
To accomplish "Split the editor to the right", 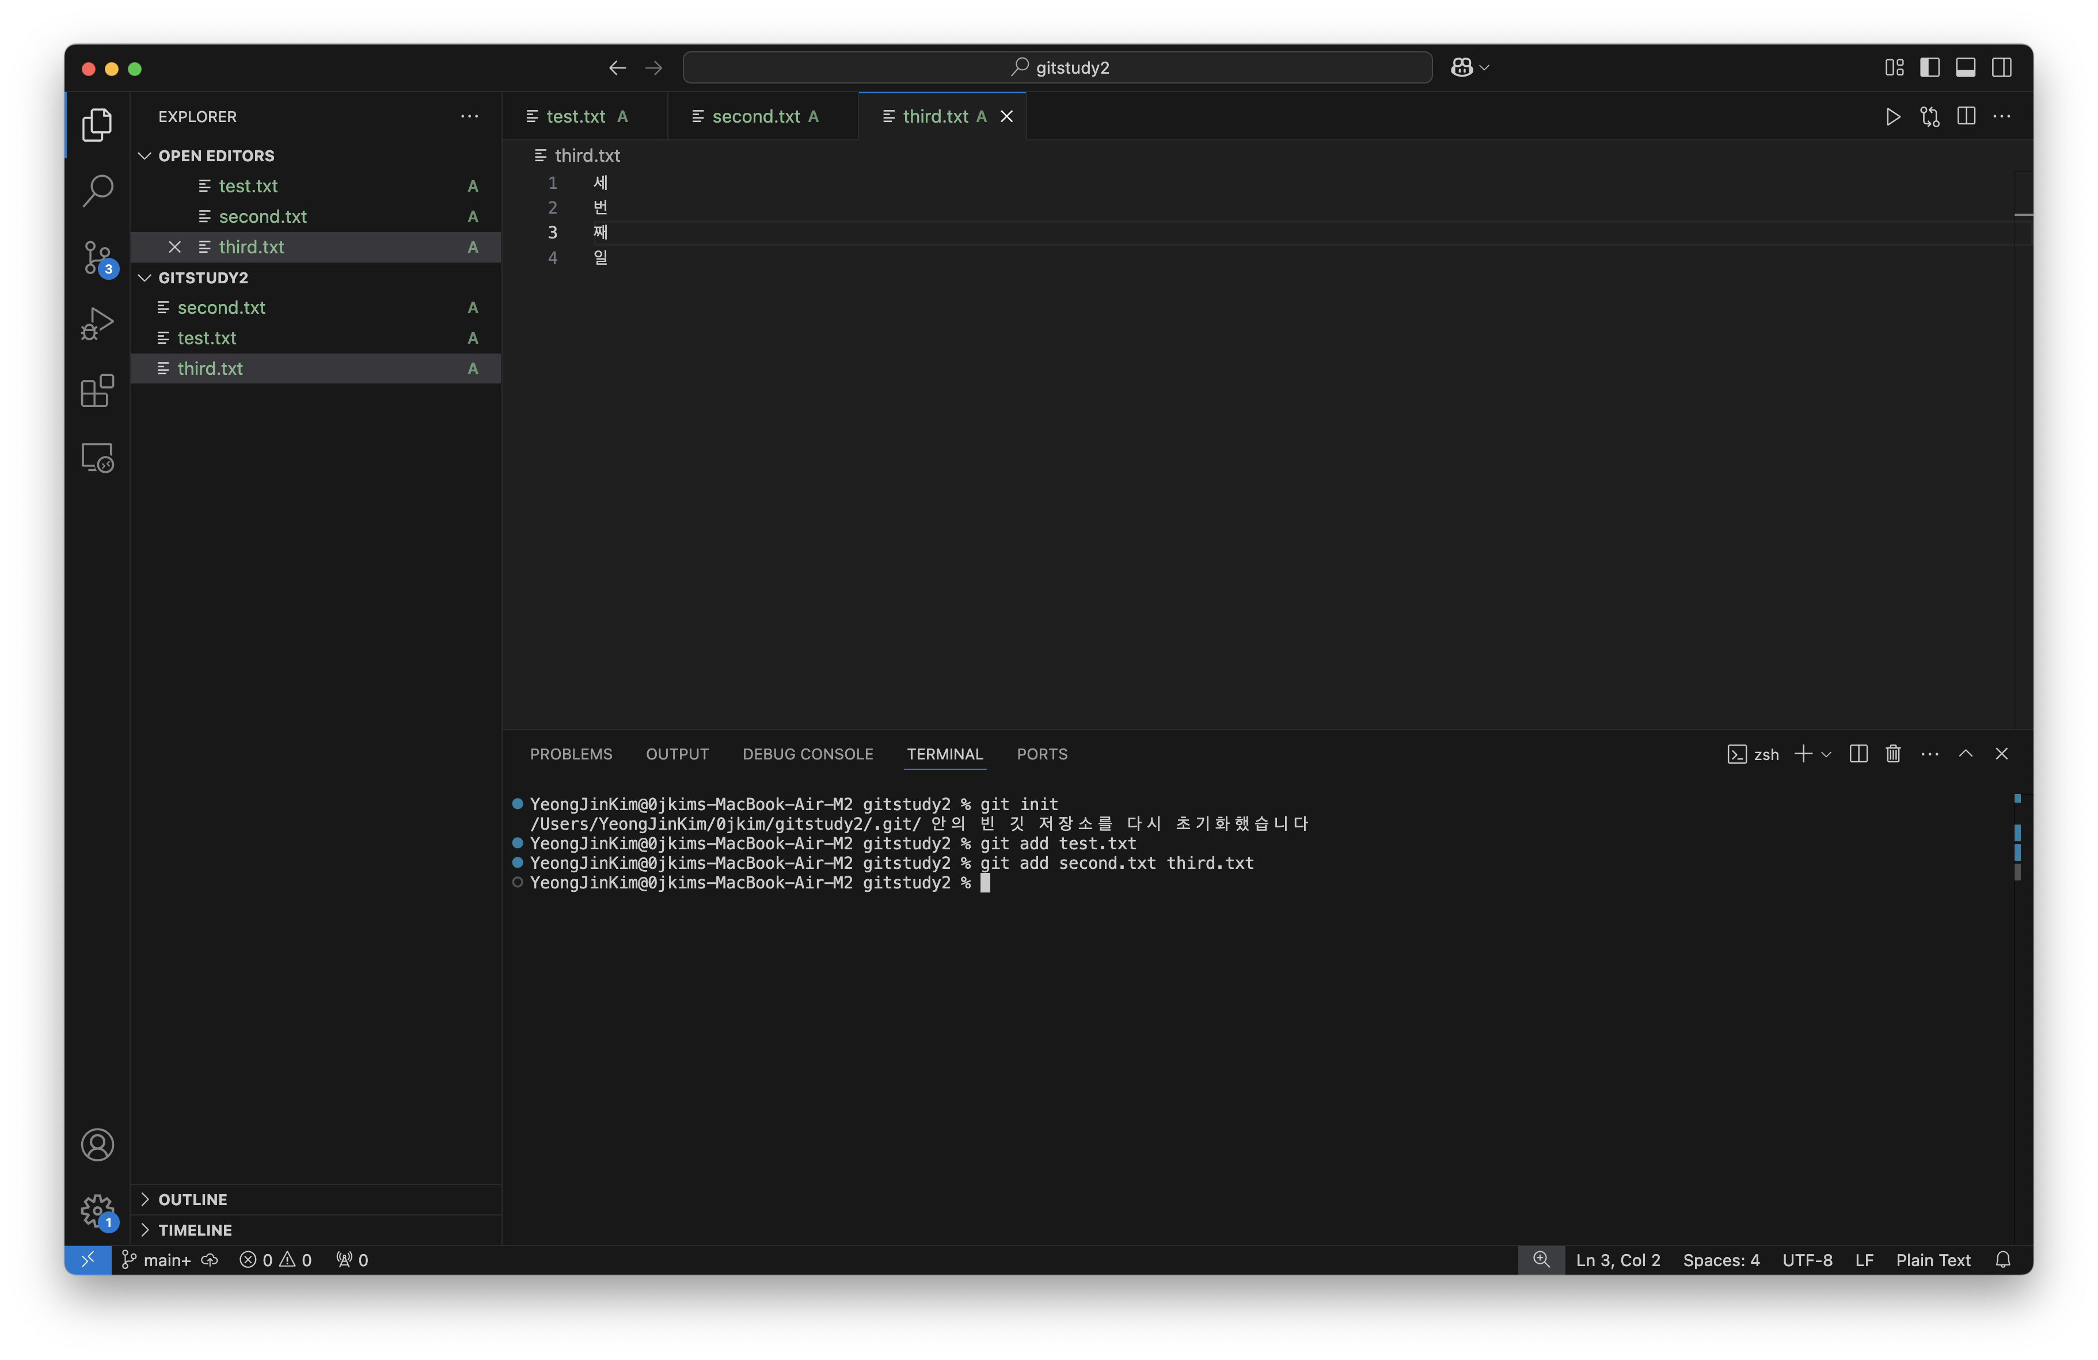I will 1965,116.
